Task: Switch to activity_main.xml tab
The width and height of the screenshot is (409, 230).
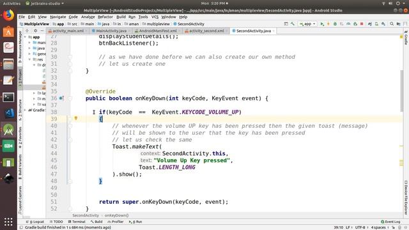Action: tap(68, 31)
